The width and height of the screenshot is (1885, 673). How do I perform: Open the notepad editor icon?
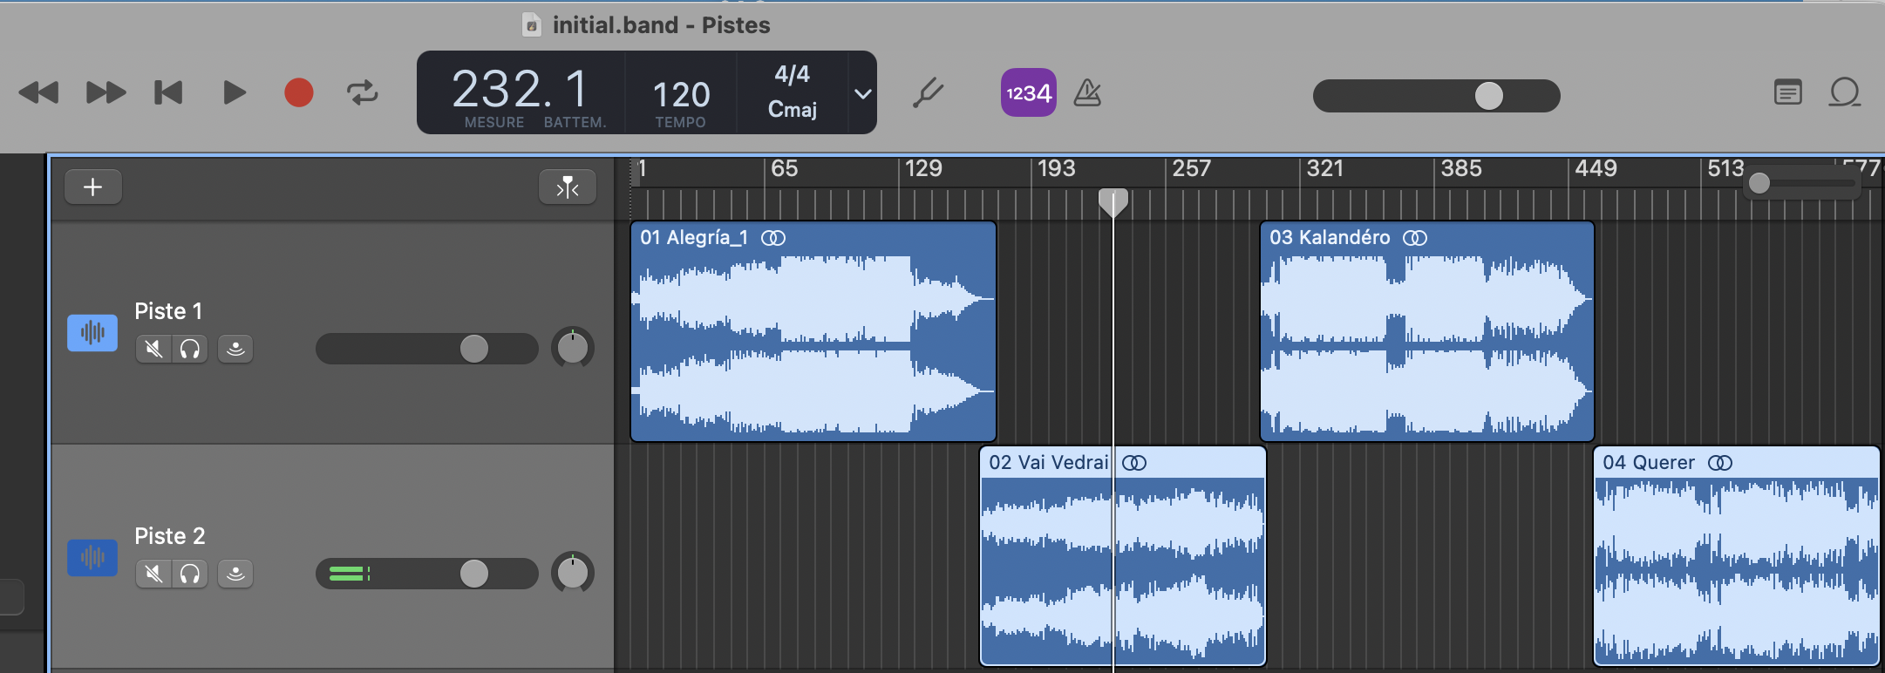(x=1787, y=92)
